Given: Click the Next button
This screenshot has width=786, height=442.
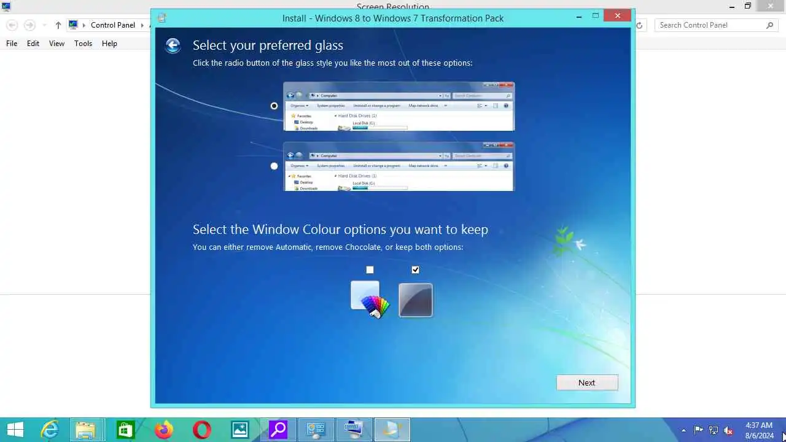Looking at the screenshot, I should pyautogui.click(x=587, y=382).
